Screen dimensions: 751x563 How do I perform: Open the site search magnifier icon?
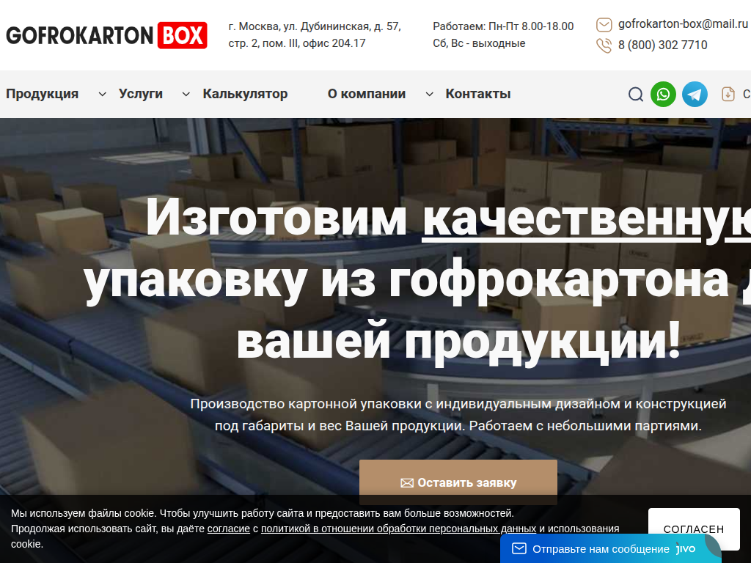pyautogui.click(x=635, y=94)
